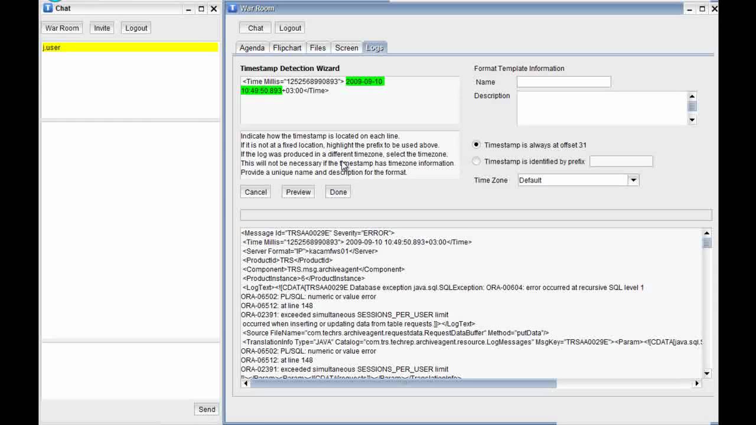Screen dimensions: 756x425
Task: Click the timestamp prefix text field
Action: (621, 161)
